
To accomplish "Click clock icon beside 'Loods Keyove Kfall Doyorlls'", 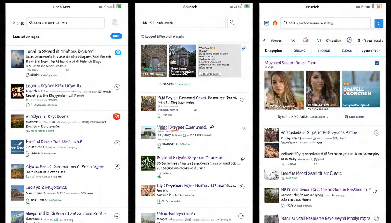I will pyautogui.click(x=117, y=87).
